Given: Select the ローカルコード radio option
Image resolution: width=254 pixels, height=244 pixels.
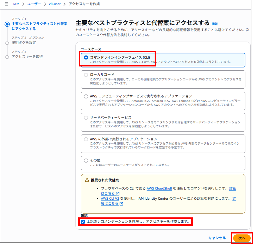Looking at the screenshot, I should tap(86, 75).
